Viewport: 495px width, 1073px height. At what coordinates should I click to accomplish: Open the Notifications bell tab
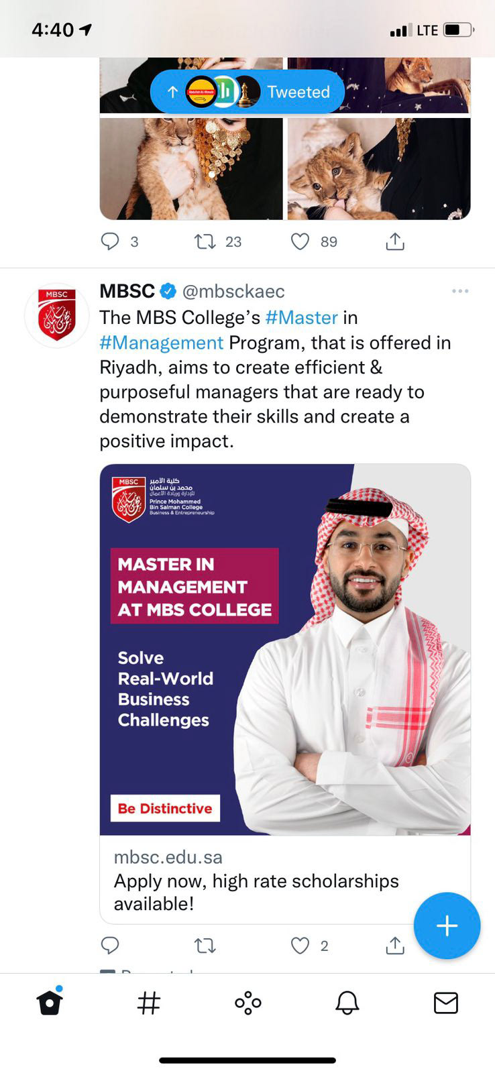coord(347,1003)
